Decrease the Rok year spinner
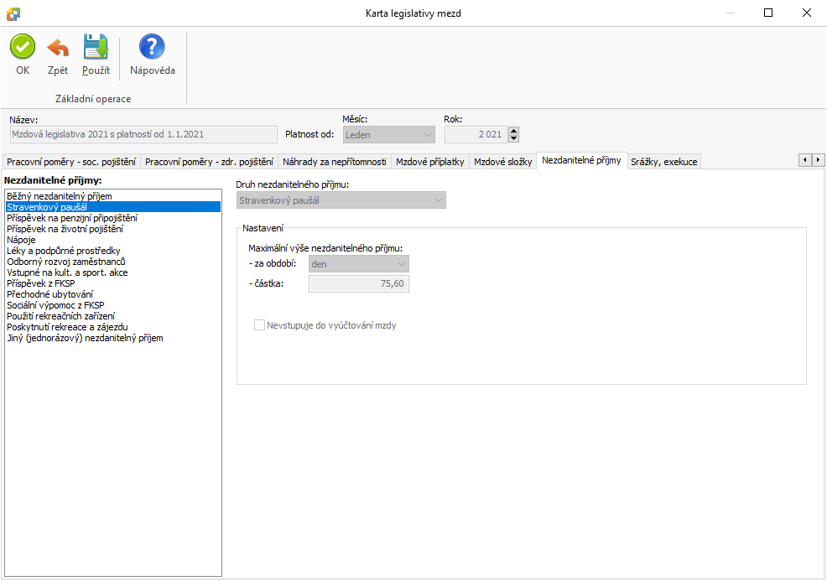 514,138
